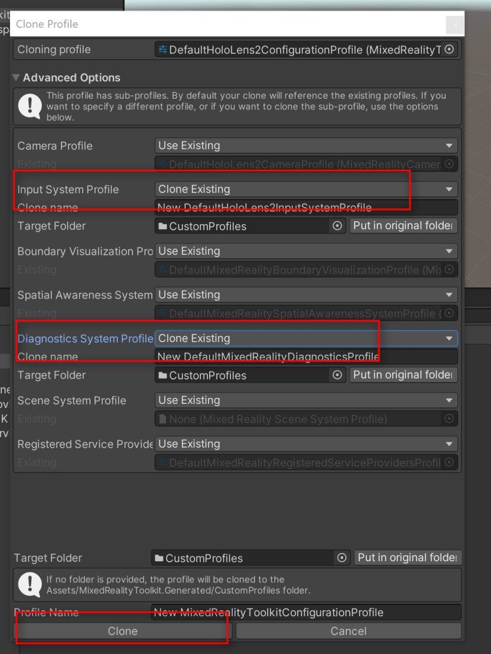This screenshot has height=654, width=491.
Task: Open picker for Diagnostics Target Folder
Action: 337,375
